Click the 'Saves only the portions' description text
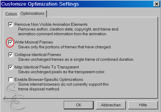161x112 pixels. 65,47
